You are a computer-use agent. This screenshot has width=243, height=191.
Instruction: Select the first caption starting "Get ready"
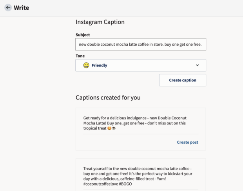(x=134, y=123)
